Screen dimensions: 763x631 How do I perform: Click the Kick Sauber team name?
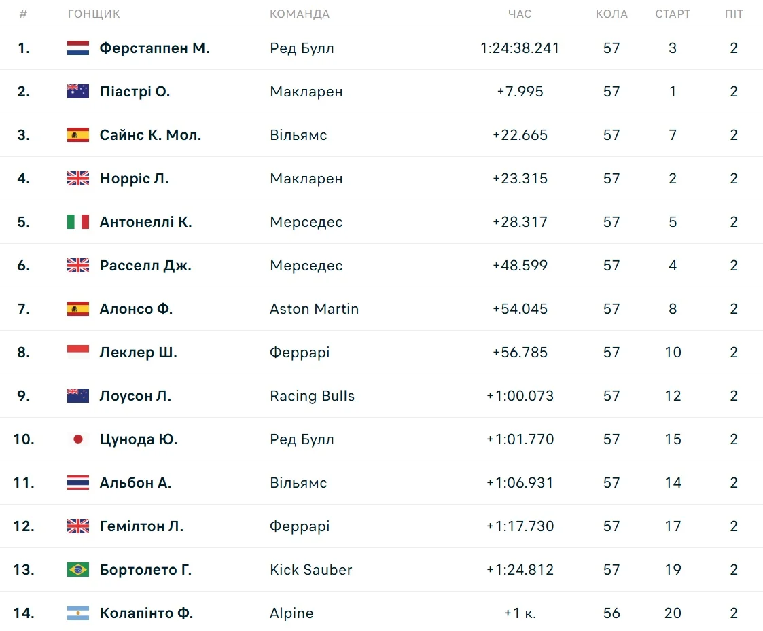coord(310,570)
